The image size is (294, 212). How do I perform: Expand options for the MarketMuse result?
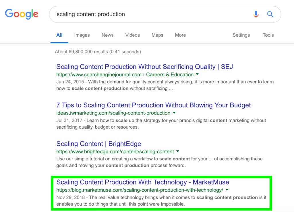coord(227,190)
